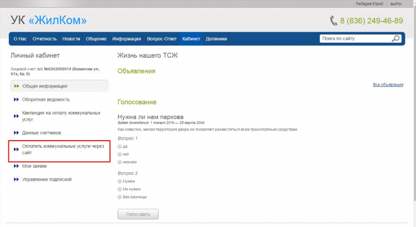
Task: Click user name Лебедев Юрий
Action: pos(369,4)
